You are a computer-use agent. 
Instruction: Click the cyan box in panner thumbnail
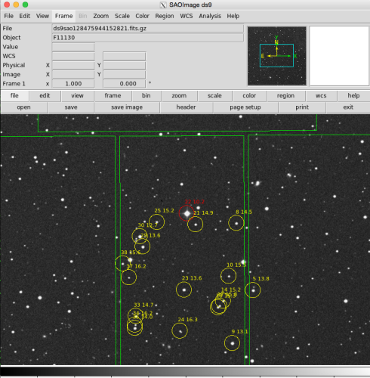[x=276, y=55]
